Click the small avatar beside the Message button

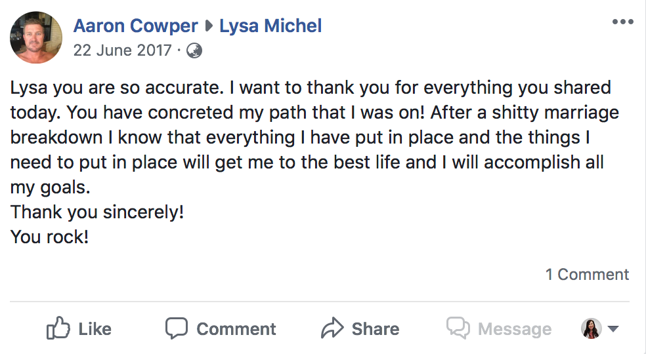point(592,328)
